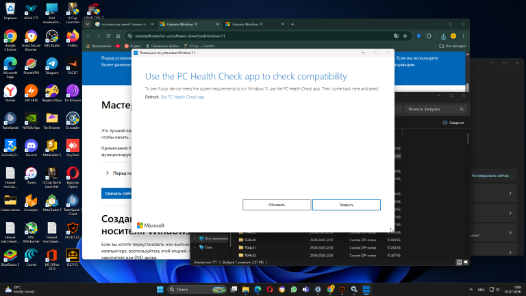
Task: Open WhatsApp from the taskbar
Action: coord(294,289)
